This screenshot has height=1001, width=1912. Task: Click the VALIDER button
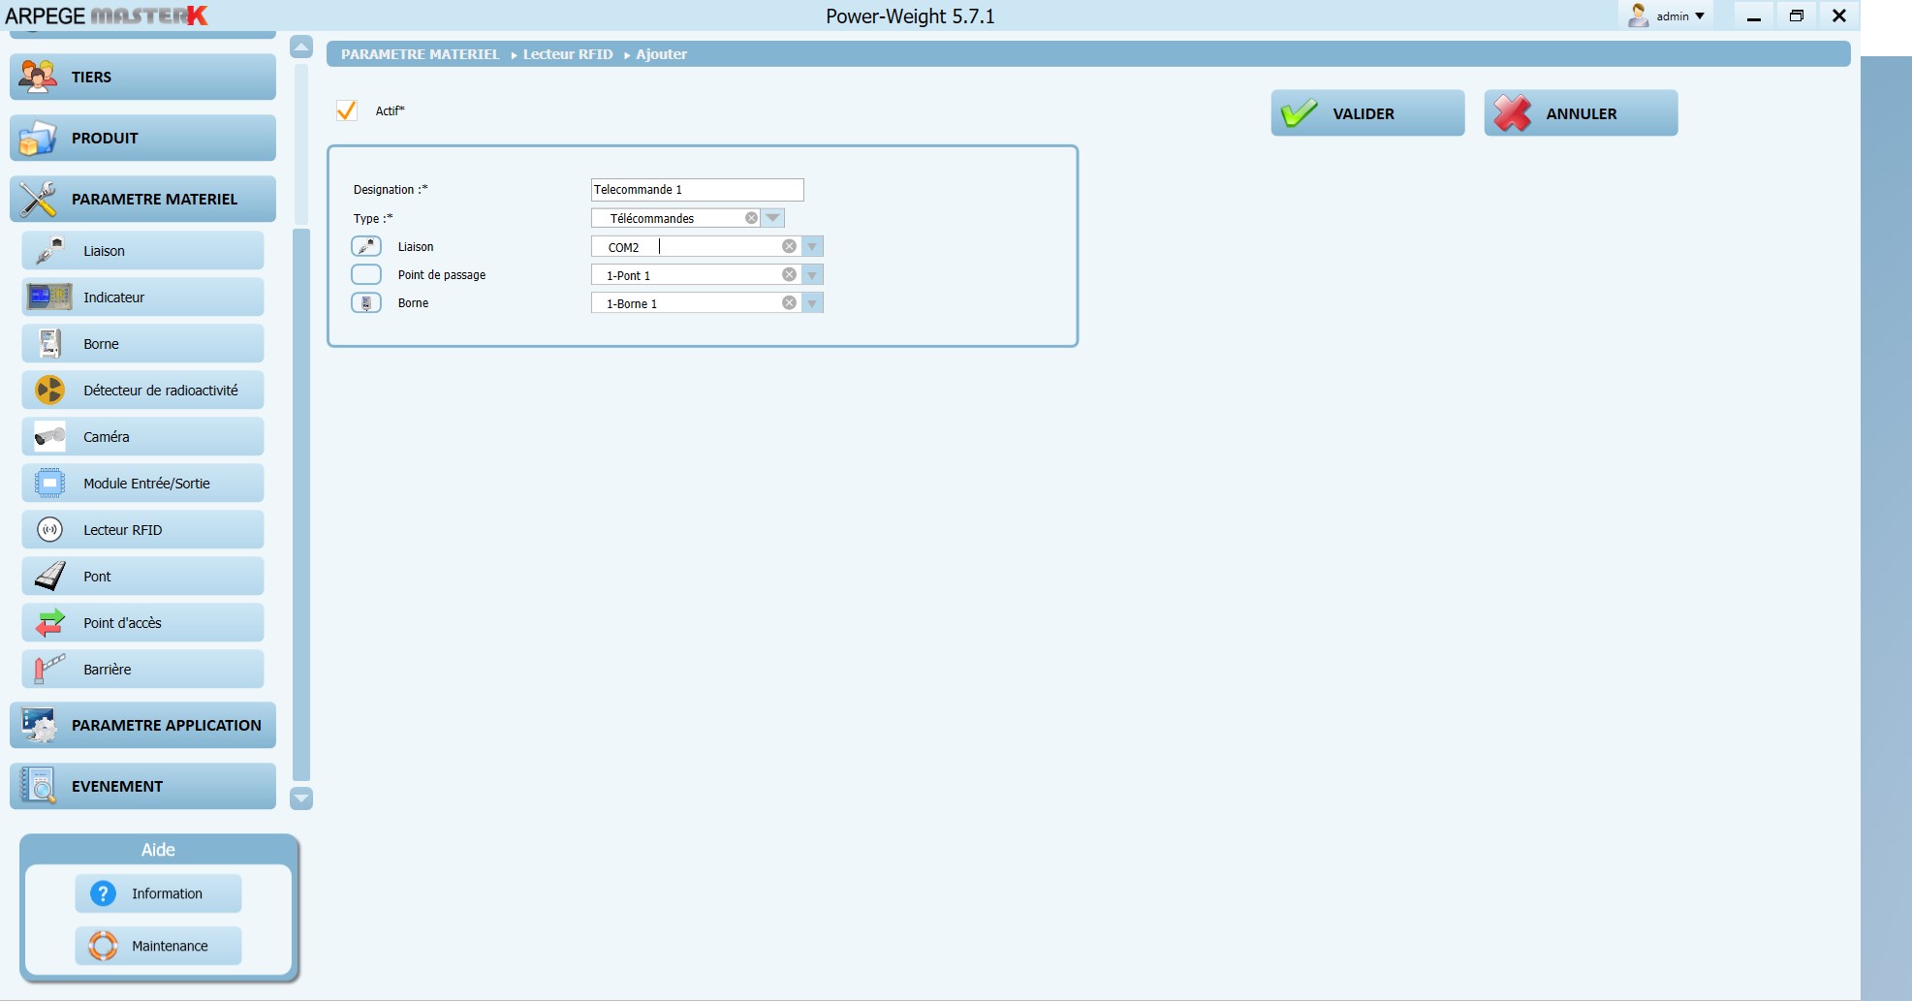(1366, 113)
